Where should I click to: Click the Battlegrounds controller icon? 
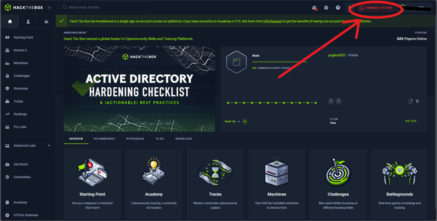(399, 173)
